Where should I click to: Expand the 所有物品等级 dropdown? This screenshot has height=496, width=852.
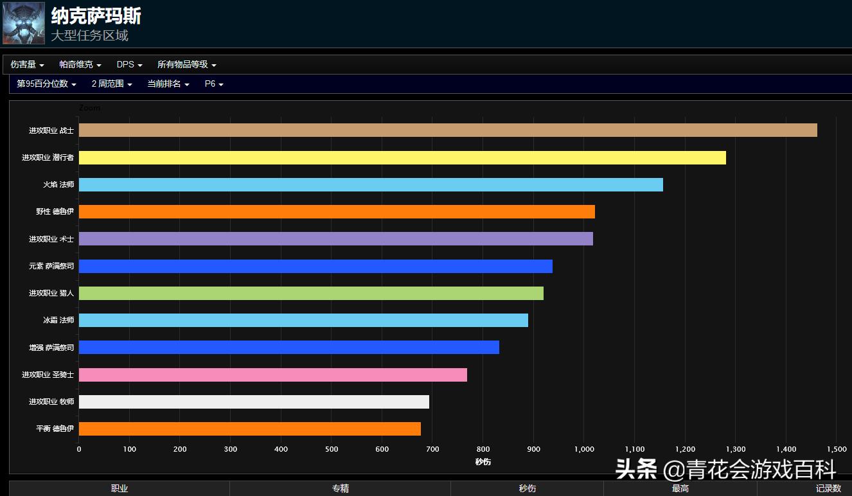click(x=186, y=65)
